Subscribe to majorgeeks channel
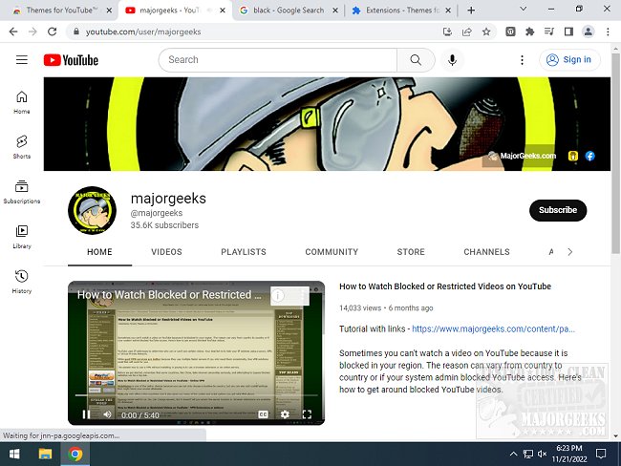This screenshot has width=621, height=466. (x=558, y=210)
